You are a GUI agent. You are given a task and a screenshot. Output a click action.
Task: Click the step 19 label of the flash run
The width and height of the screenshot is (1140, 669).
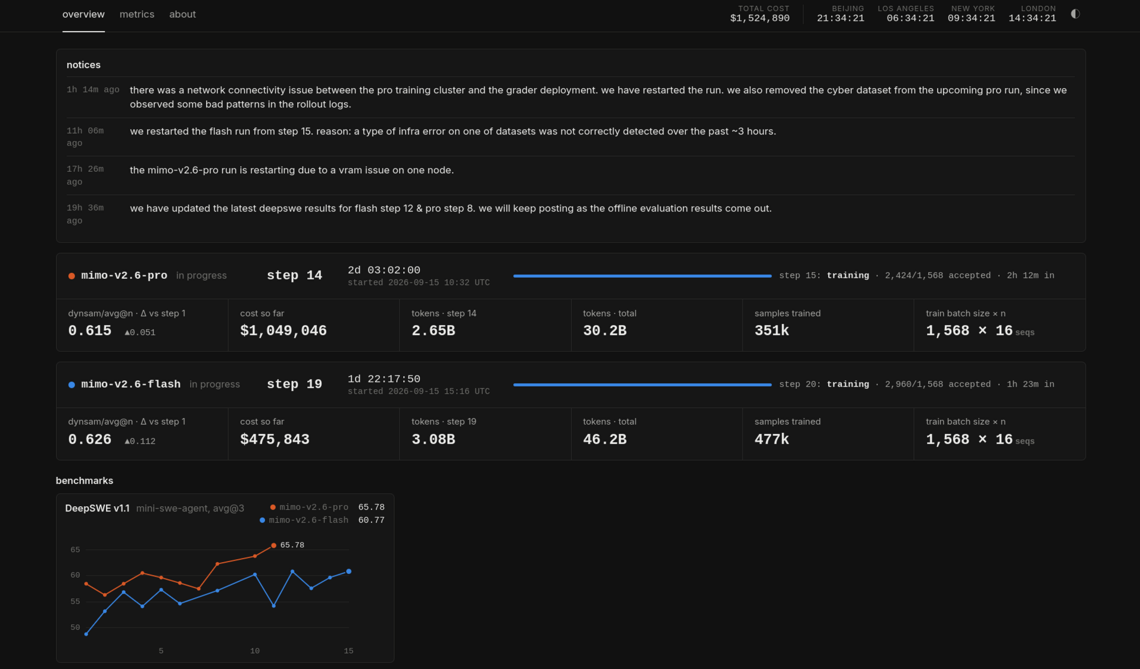[294, 384]
